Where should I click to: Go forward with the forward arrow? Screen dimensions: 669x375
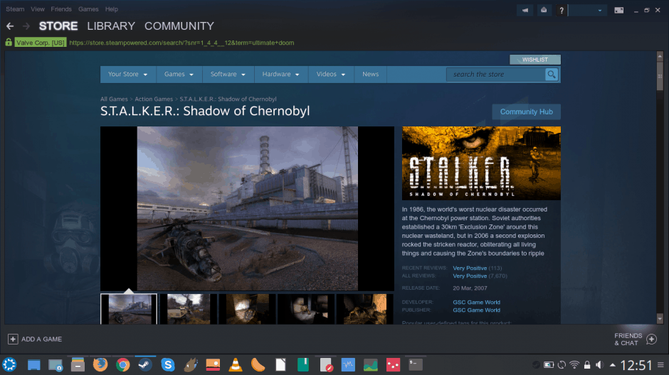click(x=26, y=26)
